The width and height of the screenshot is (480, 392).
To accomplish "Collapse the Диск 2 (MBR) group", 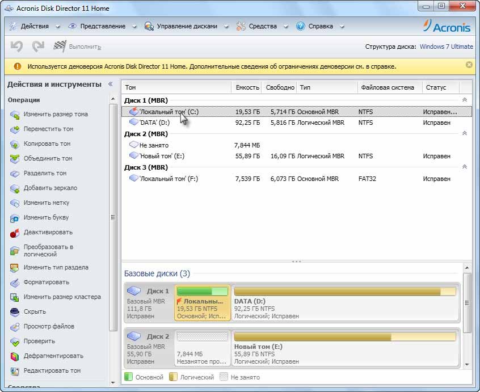I will coord(464,133).
